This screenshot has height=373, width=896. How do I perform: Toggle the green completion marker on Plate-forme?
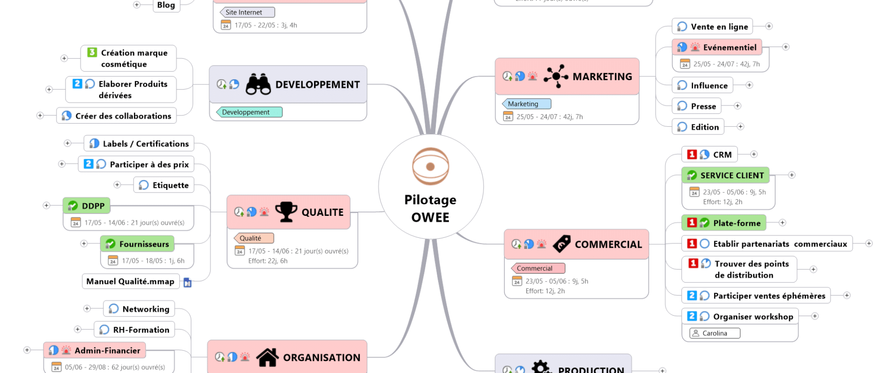click(705, 223)
